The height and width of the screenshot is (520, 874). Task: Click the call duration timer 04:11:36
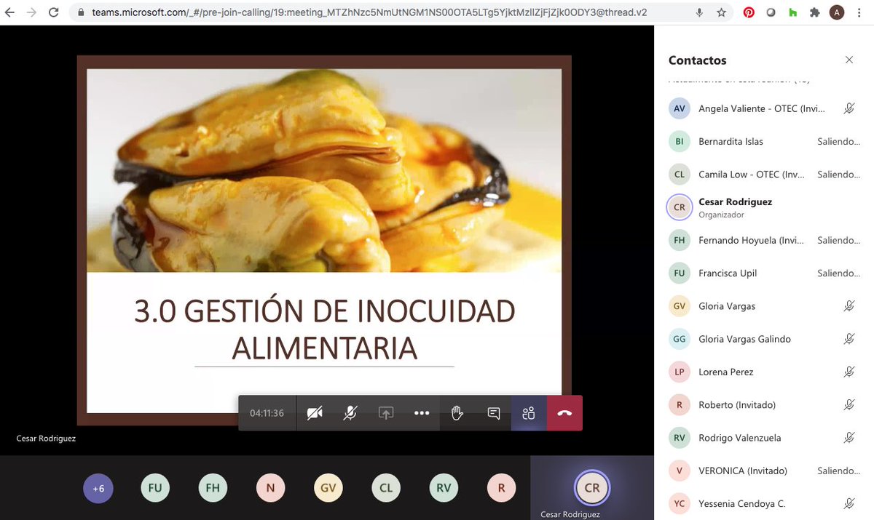267,413
